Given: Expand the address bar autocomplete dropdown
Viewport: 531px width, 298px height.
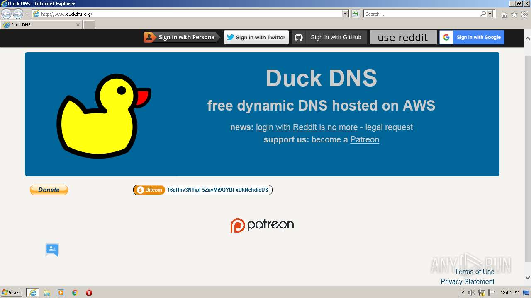Looking at the screenshot, I should click(346, 14).
